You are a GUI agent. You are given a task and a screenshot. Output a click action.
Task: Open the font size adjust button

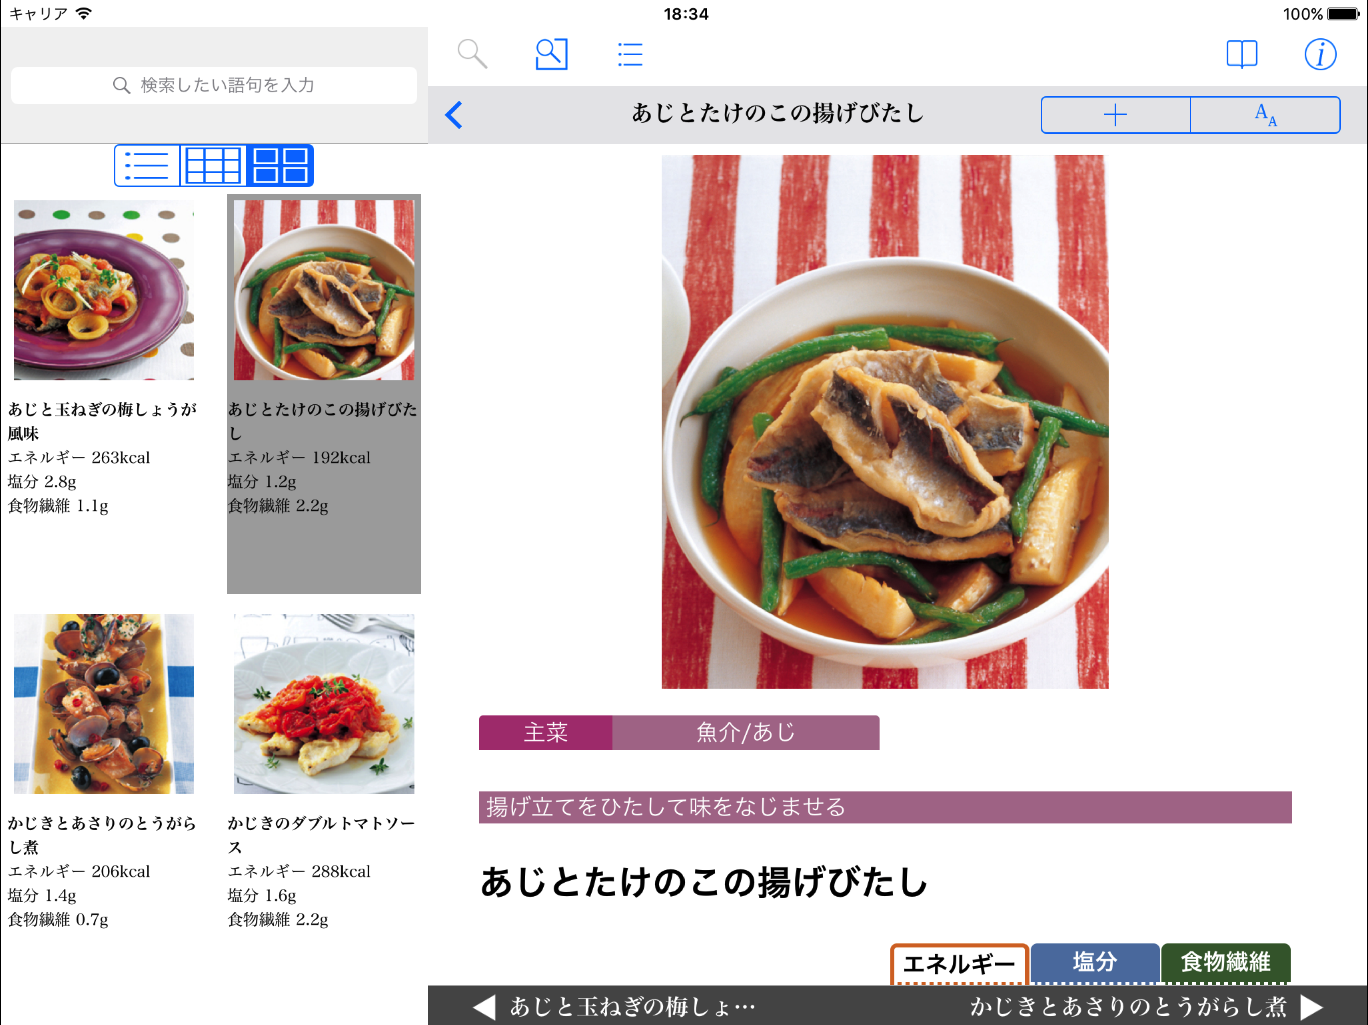(1265, 115)
